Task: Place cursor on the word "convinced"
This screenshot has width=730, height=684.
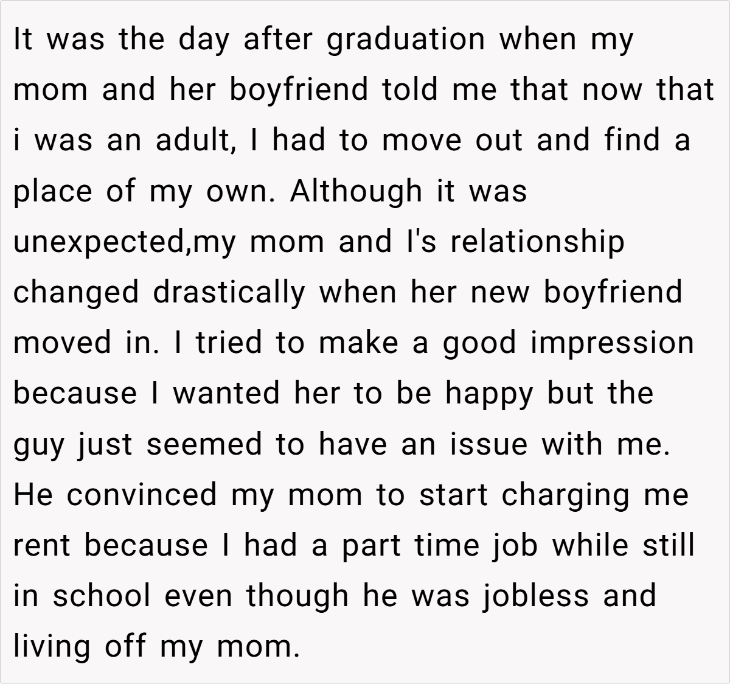Action: (141, 494)
